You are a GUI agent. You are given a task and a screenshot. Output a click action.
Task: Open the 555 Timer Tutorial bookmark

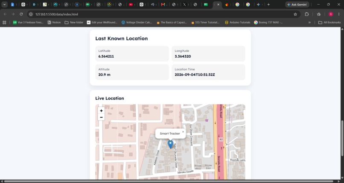tap(205, 22)
